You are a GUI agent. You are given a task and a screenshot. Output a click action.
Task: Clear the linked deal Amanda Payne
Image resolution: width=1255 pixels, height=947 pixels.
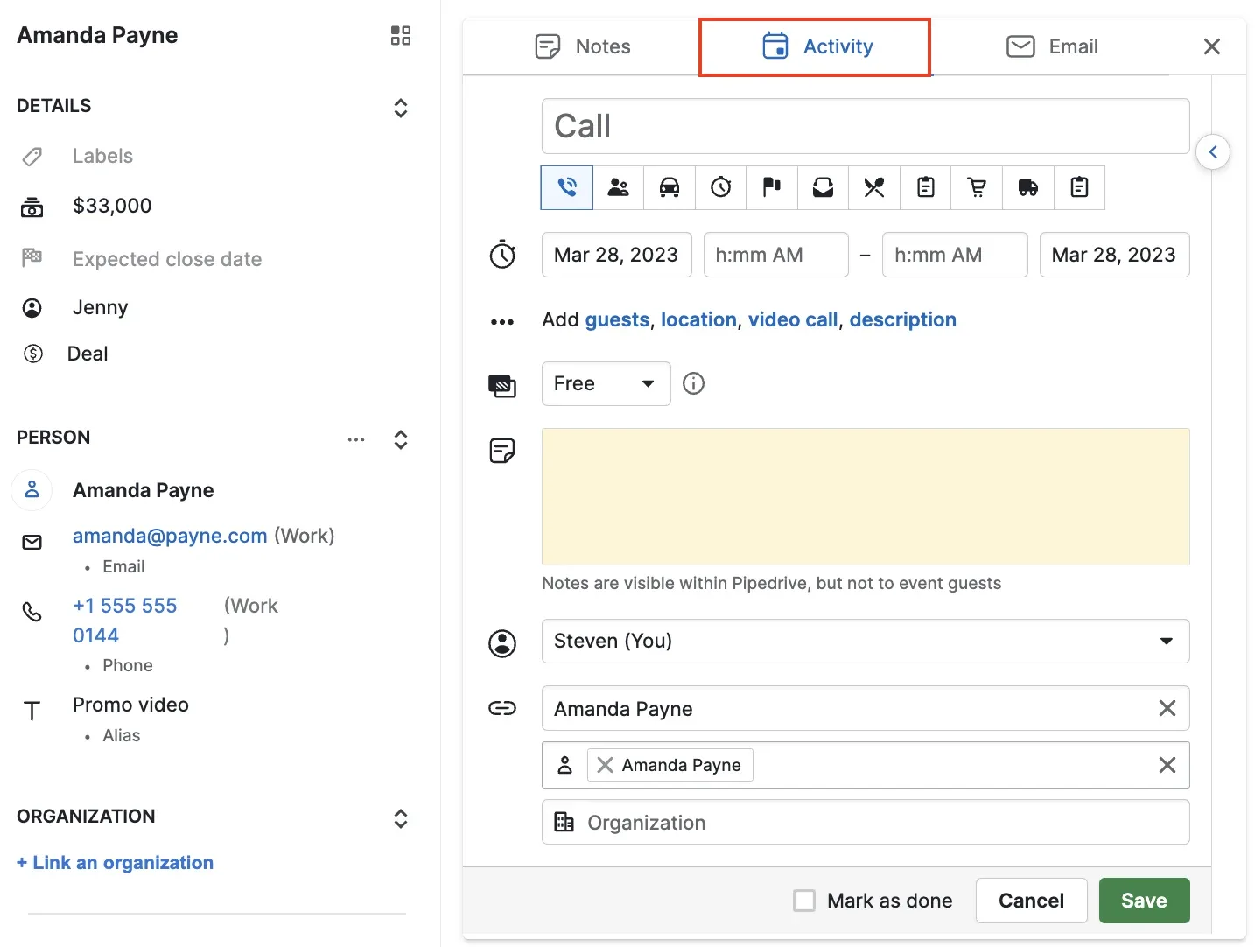[1167, 708]
